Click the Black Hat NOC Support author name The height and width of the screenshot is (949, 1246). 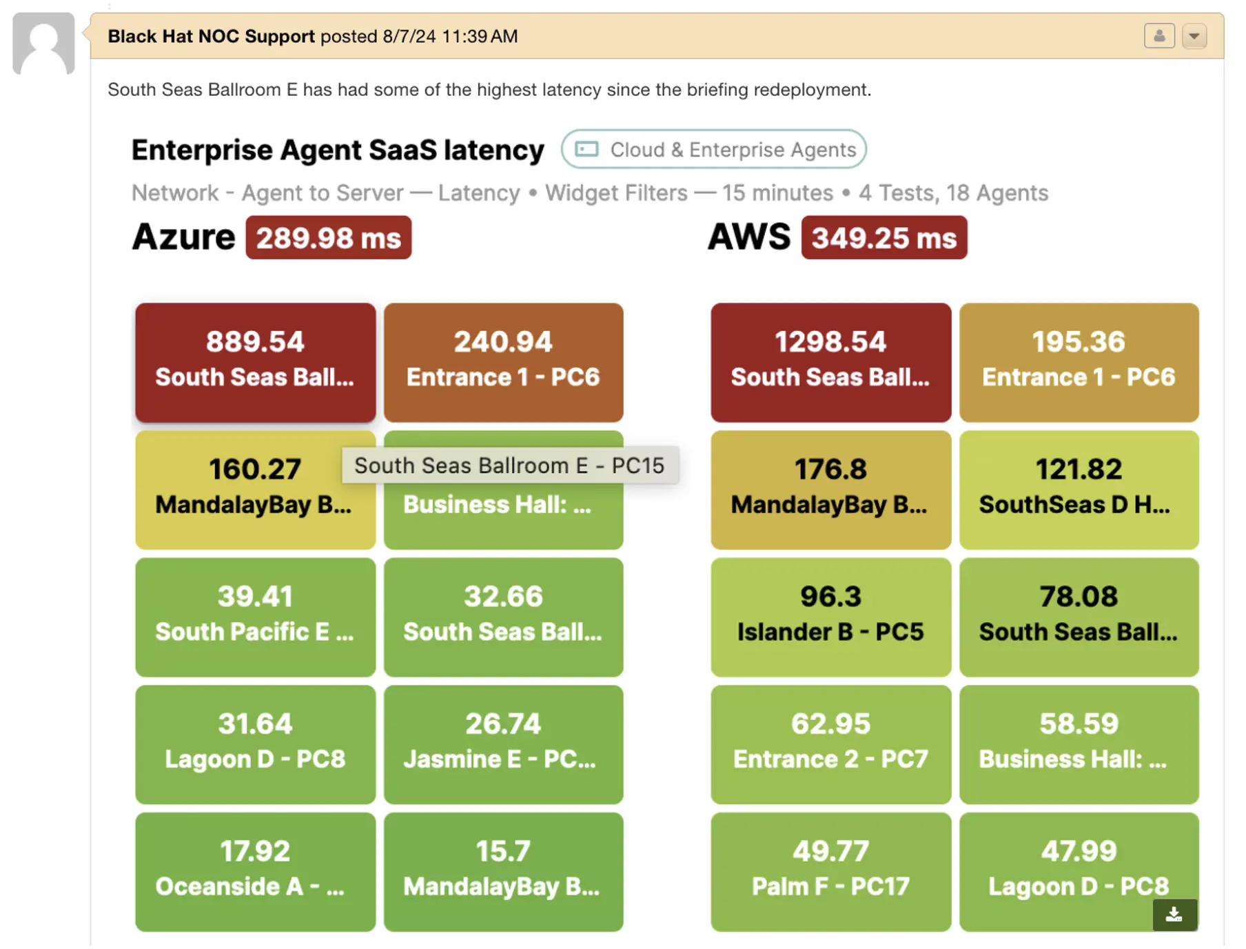click(211, 36)
